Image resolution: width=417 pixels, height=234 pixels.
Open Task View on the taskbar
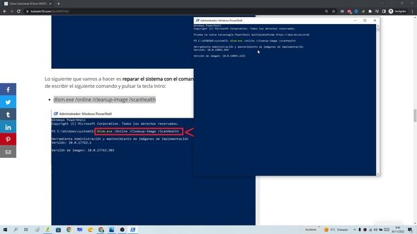pyautogui.click(x=26, y=229)
